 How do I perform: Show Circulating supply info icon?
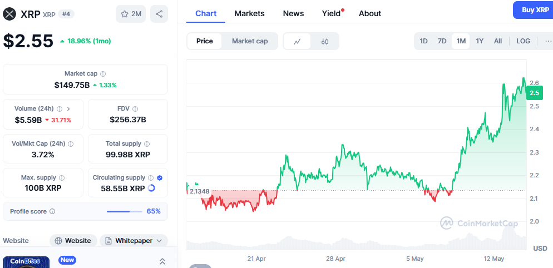pos(151,178)
